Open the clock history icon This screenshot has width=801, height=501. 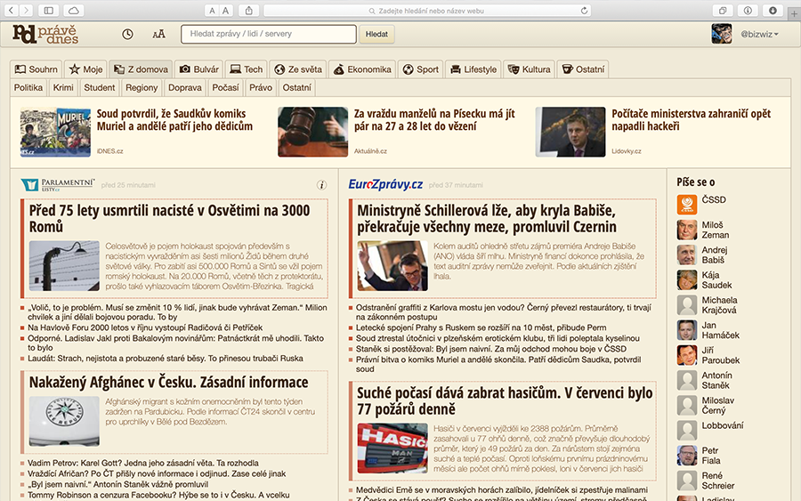click(127, 35)
